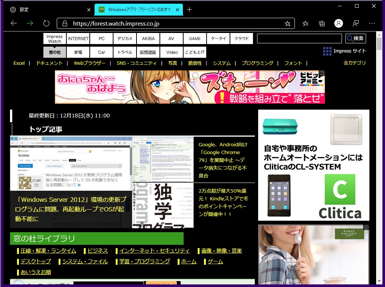The height and width of the screenshot is (287, 385).
Task: Open the プログラミング category link
Action: (257, 63)
